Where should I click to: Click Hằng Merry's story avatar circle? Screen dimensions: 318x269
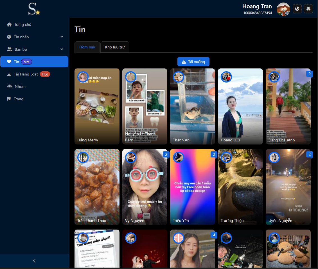coord(83,77)
